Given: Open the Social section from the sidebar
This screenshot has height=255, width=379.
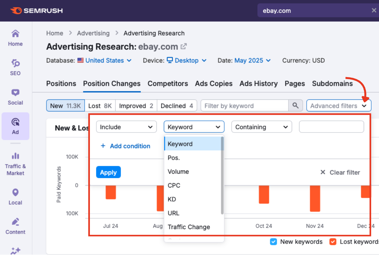Looking at the screenshot, I should pos(15,96).
